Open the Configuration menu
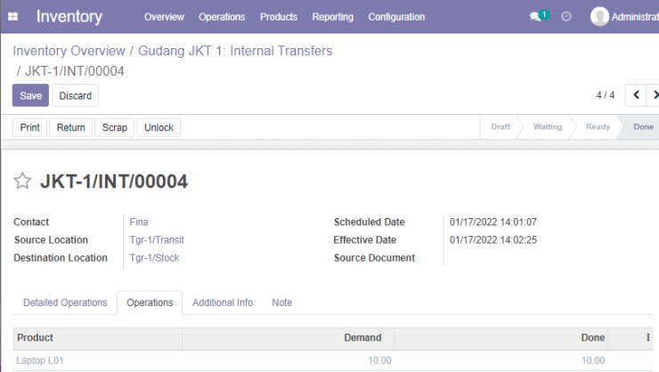Image resolution: width=659 pixels, height=372 pixels. tap(396, 17)
